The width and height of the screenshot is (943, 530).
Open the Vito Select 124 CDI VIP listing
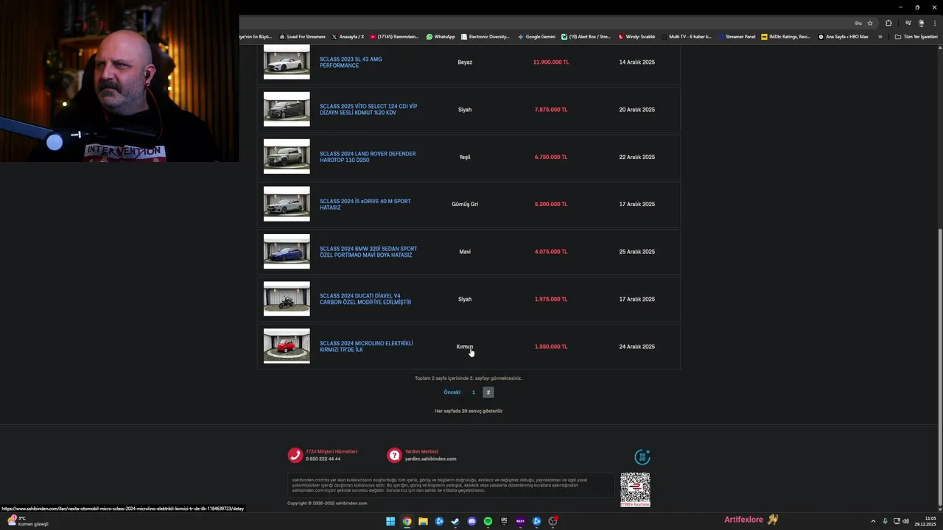tap(368, 110)
